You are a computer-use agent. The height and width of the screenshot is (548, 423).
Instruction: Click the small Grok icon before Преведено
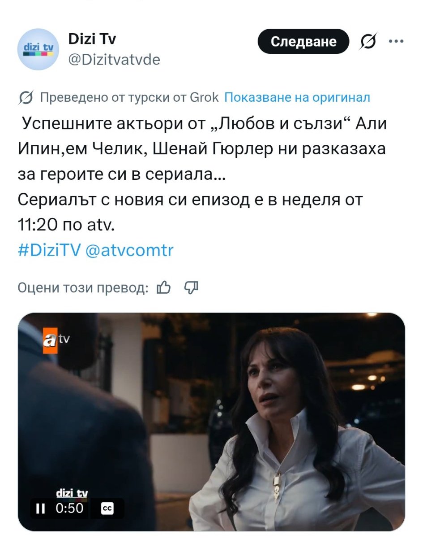(26, 97)
